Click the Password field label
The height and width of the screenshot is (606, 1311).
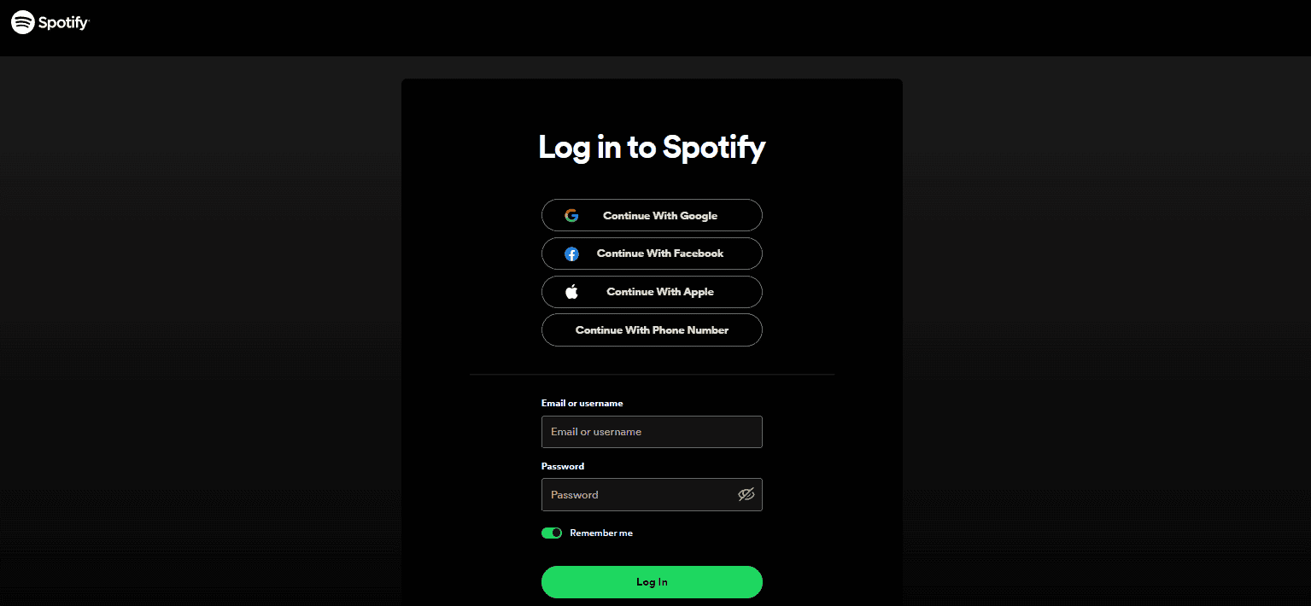563,466
